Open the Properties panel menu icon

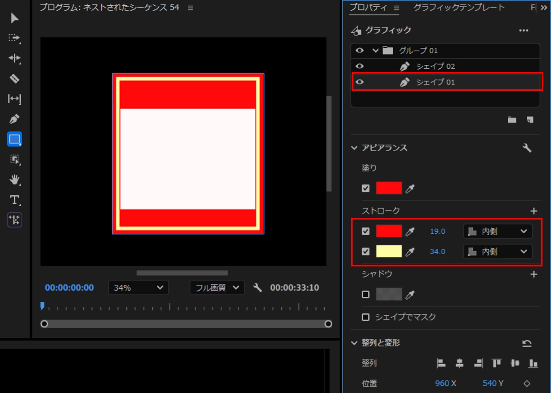tap(396, 8)
